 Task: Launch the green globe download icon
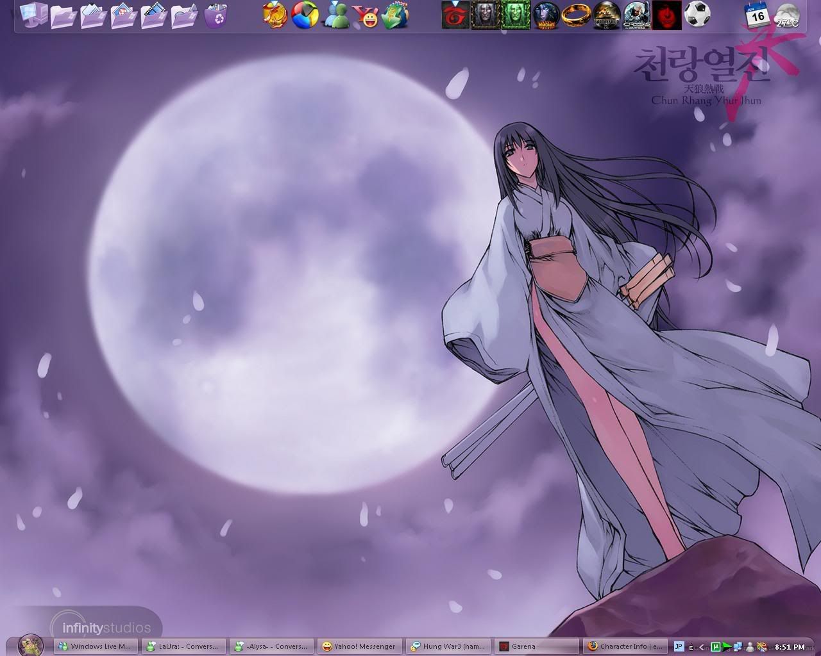tap(395, 15)
